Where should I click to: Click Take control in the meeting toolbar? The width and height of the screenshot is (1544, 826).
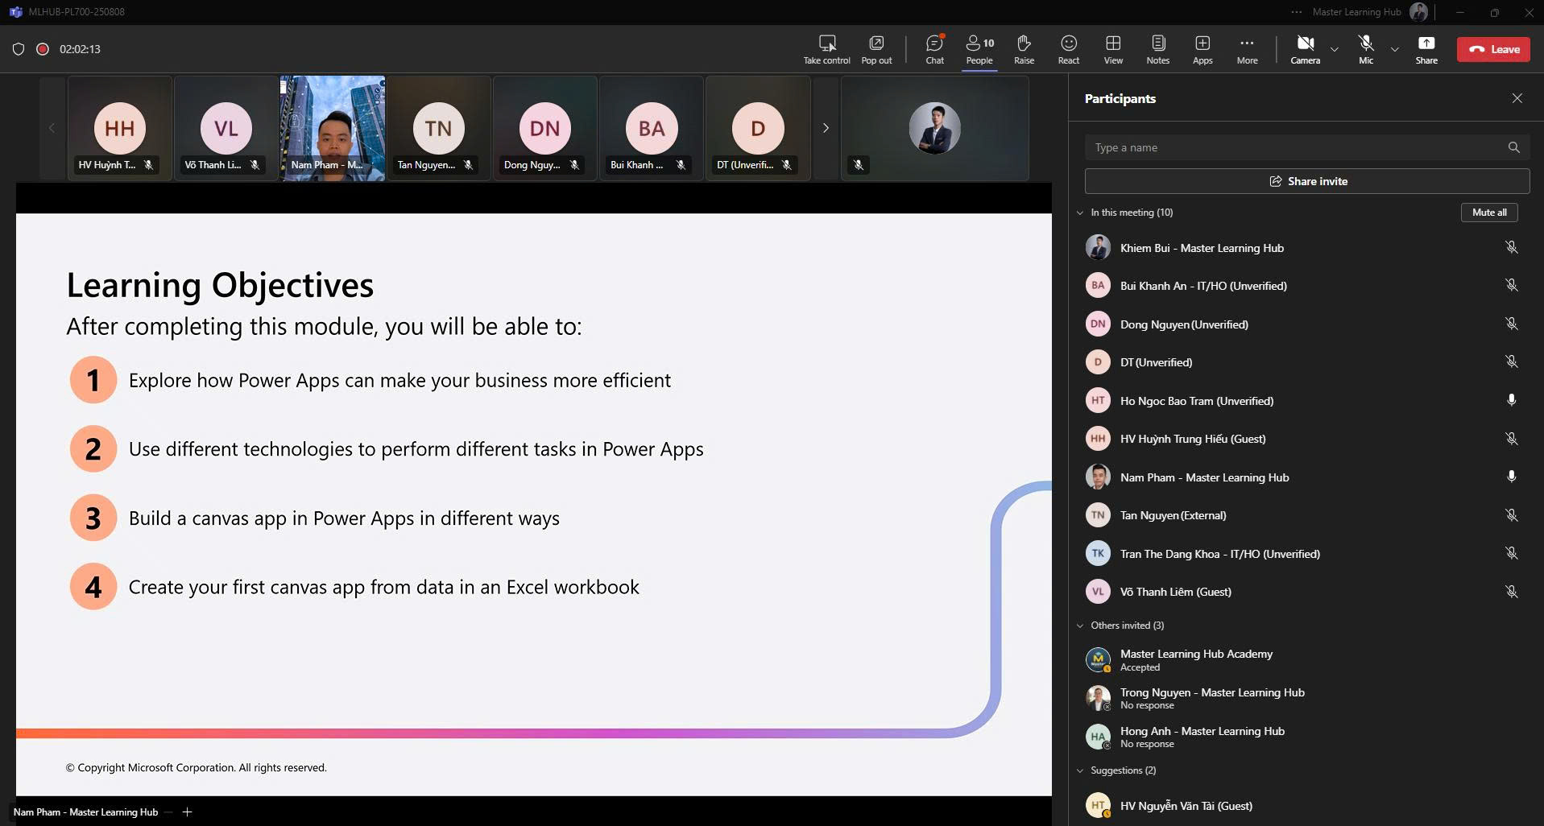pyautogui.click(x=826, y=49)
